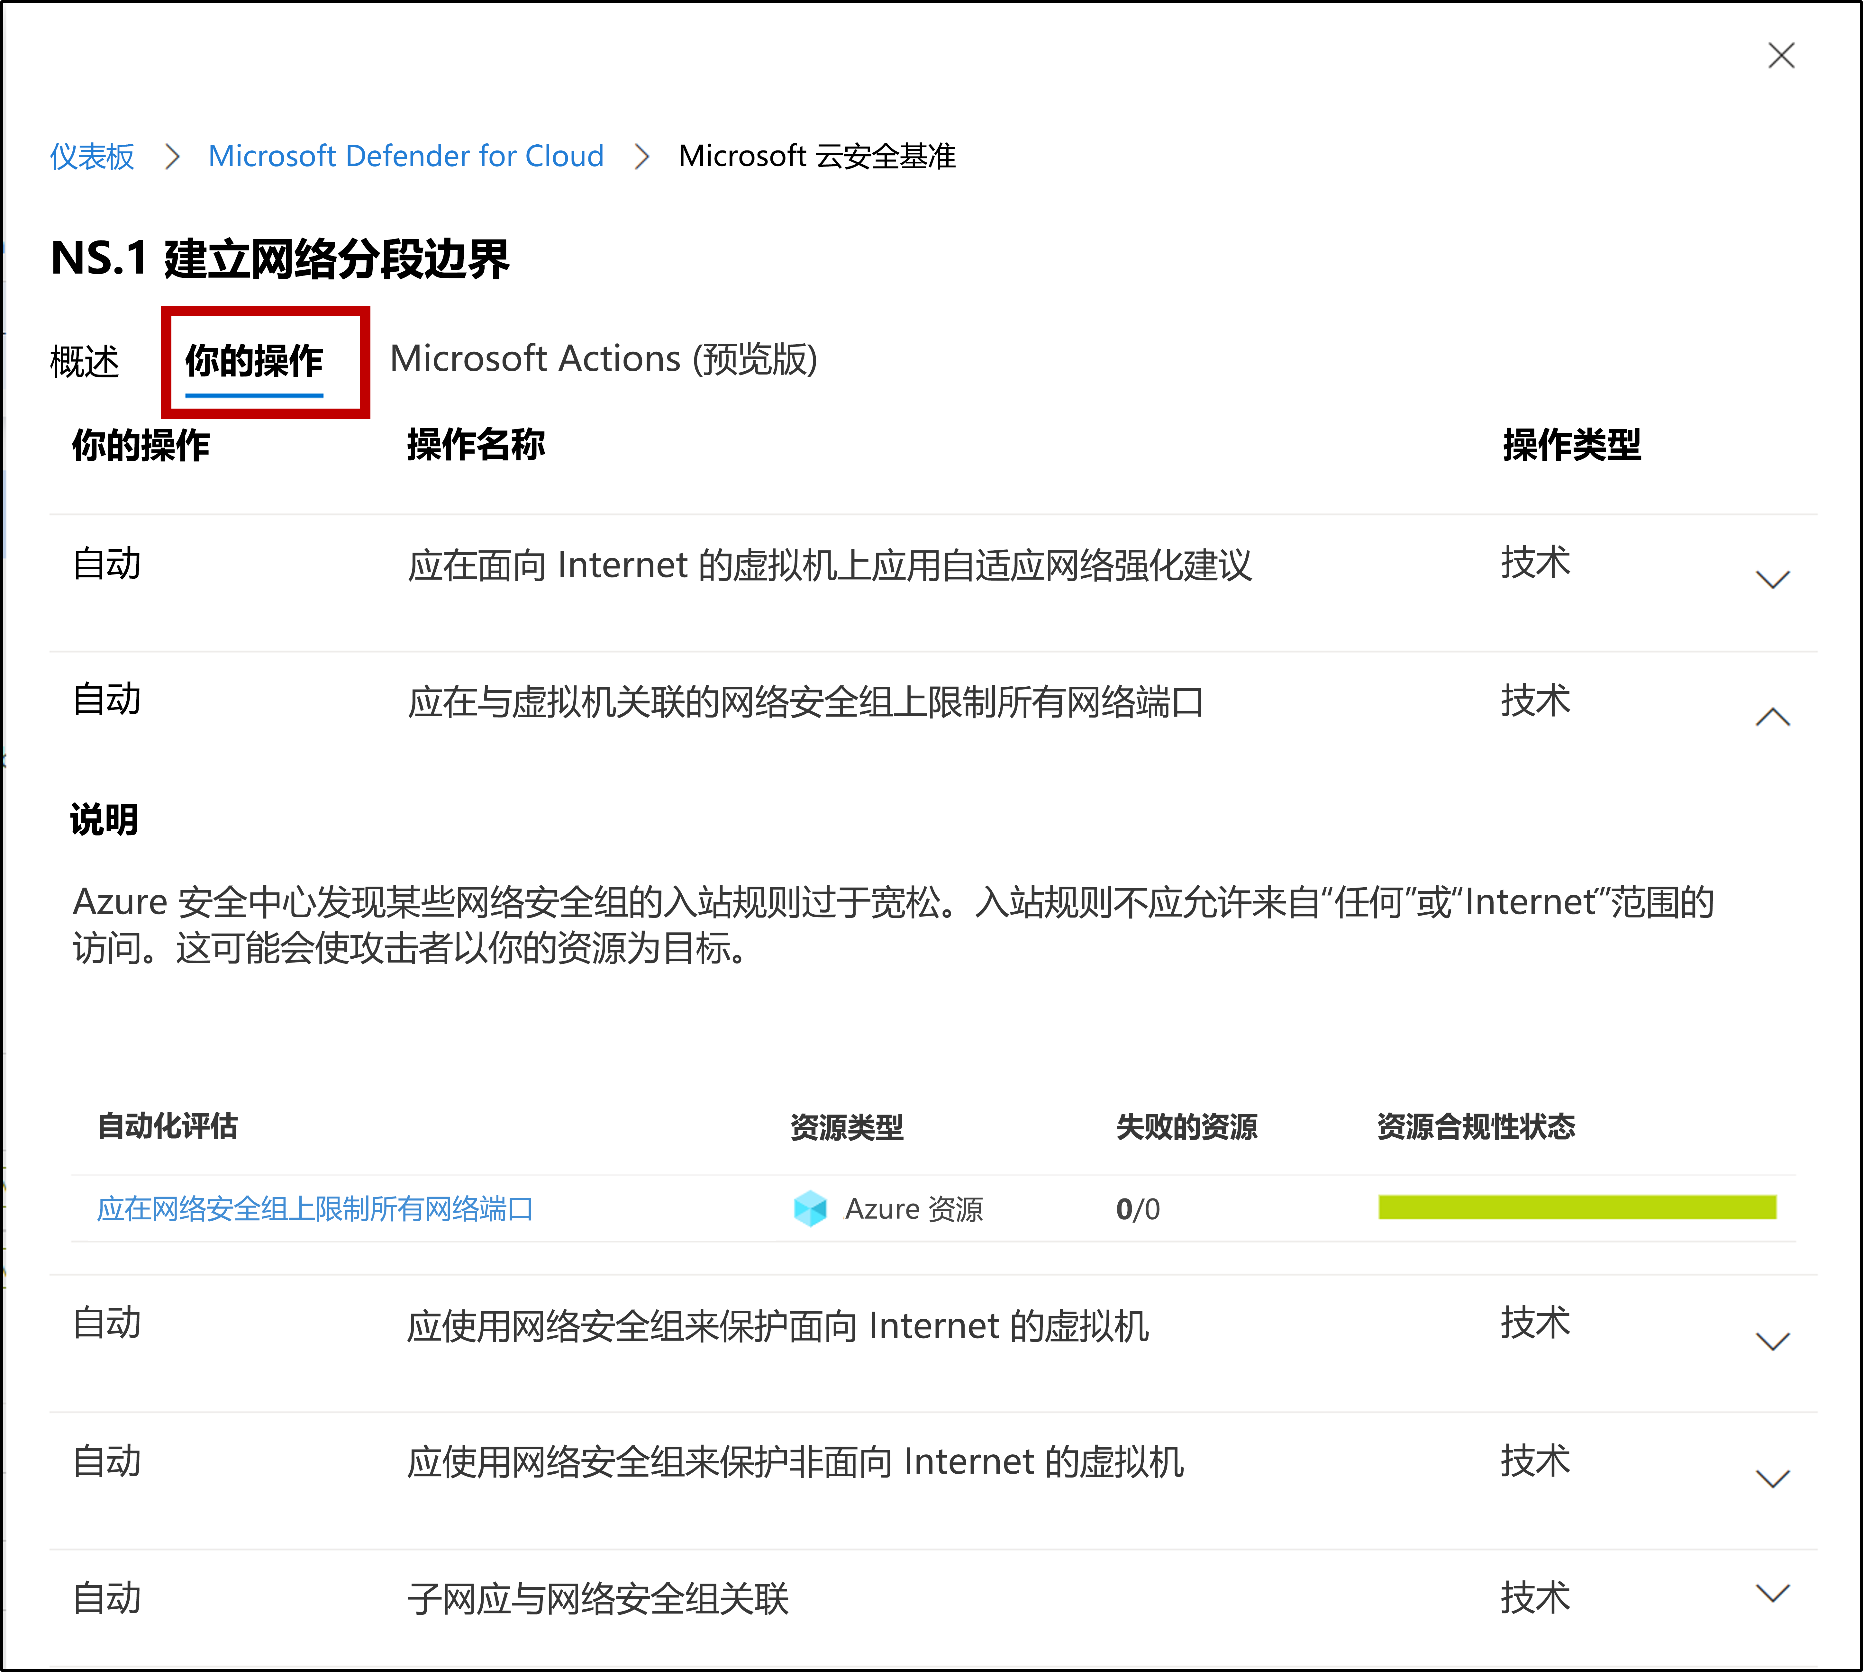Click 自动 in 子网应与网络安全组关联 row
The height and width of the screenshot is (1672, 1863).
click(x=106, y=1598)
